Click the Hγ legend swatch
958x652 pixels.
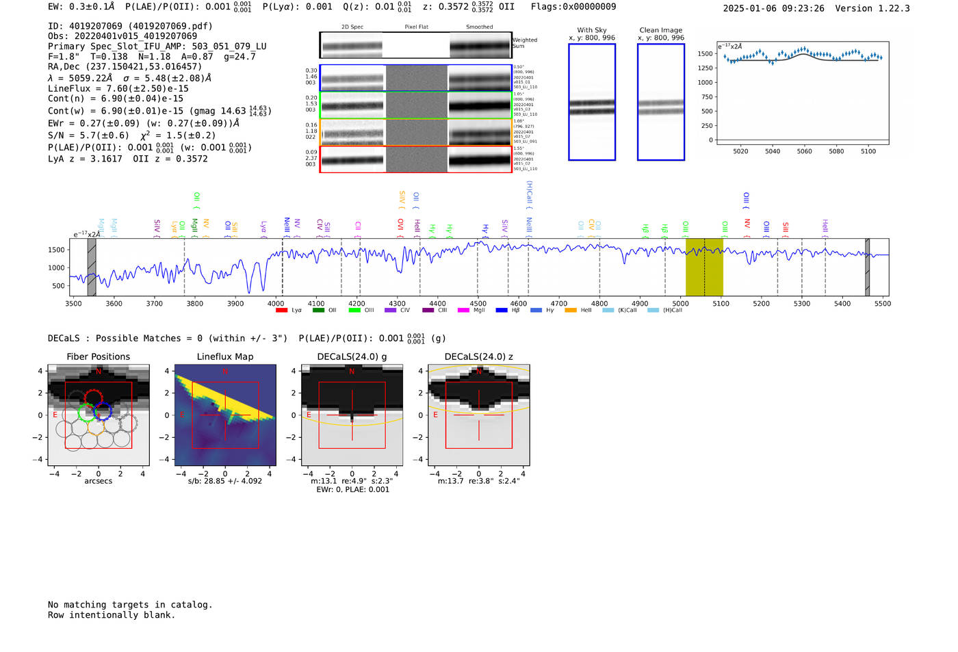click(536, 311)
